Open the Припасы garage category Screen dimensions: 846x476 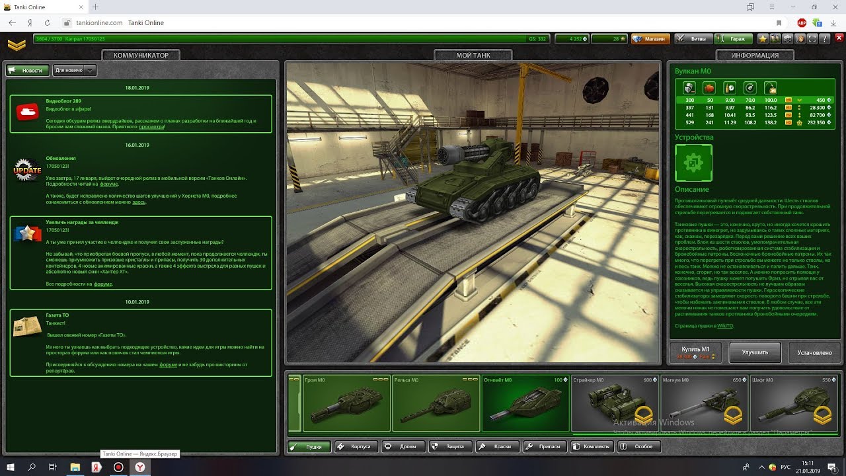point(545,446)
